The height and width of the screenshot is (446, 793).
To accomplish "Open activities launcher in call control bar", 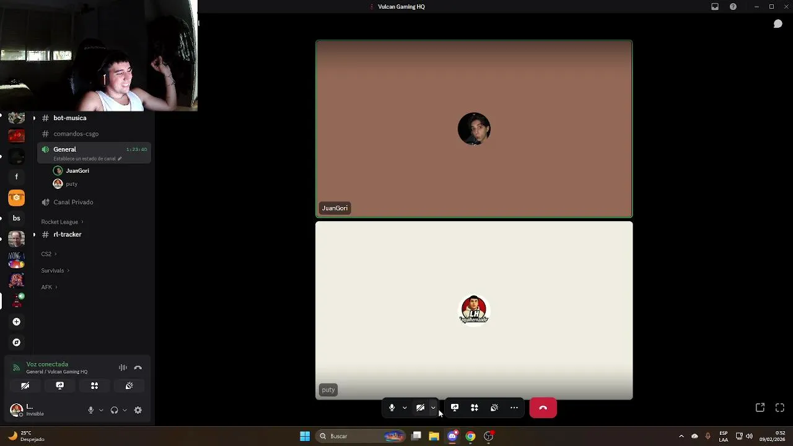I will [475, 408].
